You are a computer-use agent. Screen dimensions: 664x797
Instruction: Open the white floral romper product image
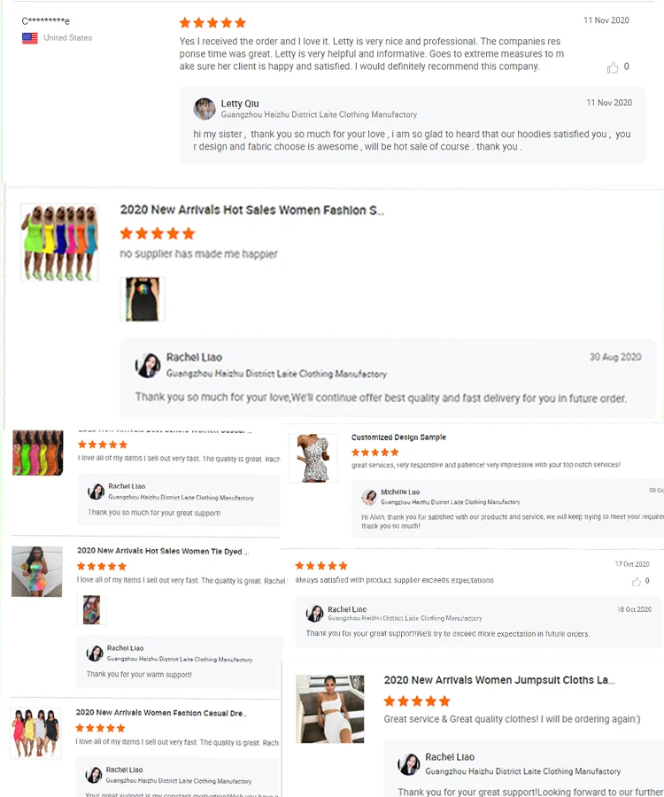point(313,458)
